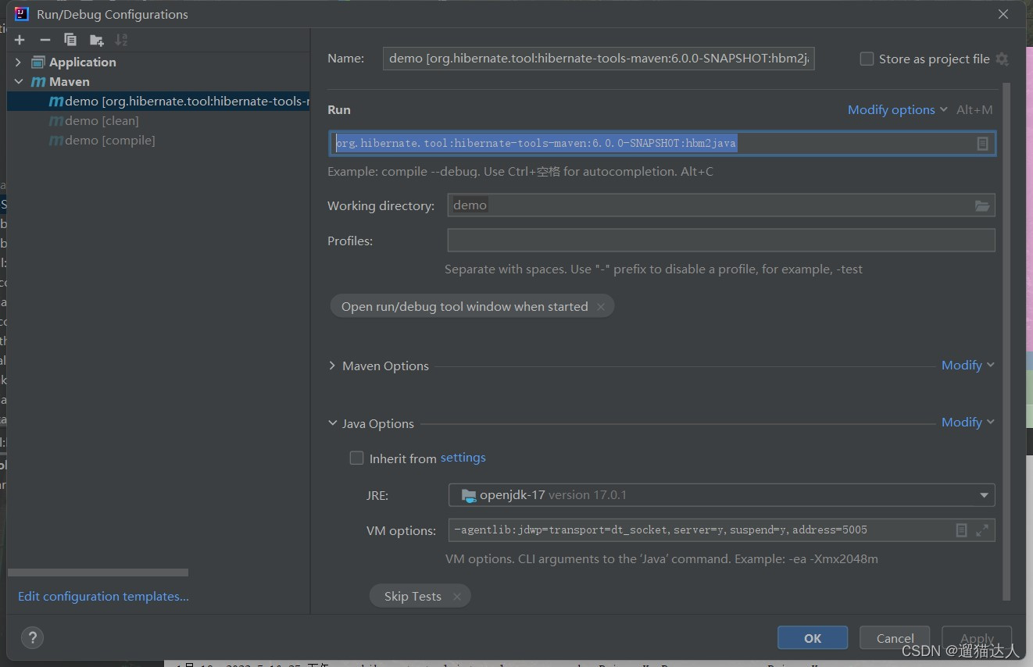The height and width of the screenshot is (667, 1033).
Task: Click the IntelliJ logo in the title bar
Action: click(22, 14)
